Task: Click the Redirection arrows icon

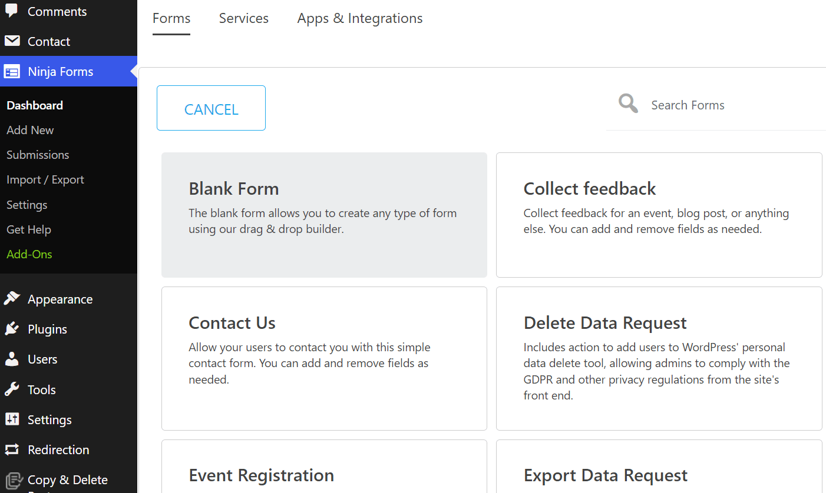Action: pos(12,449)
